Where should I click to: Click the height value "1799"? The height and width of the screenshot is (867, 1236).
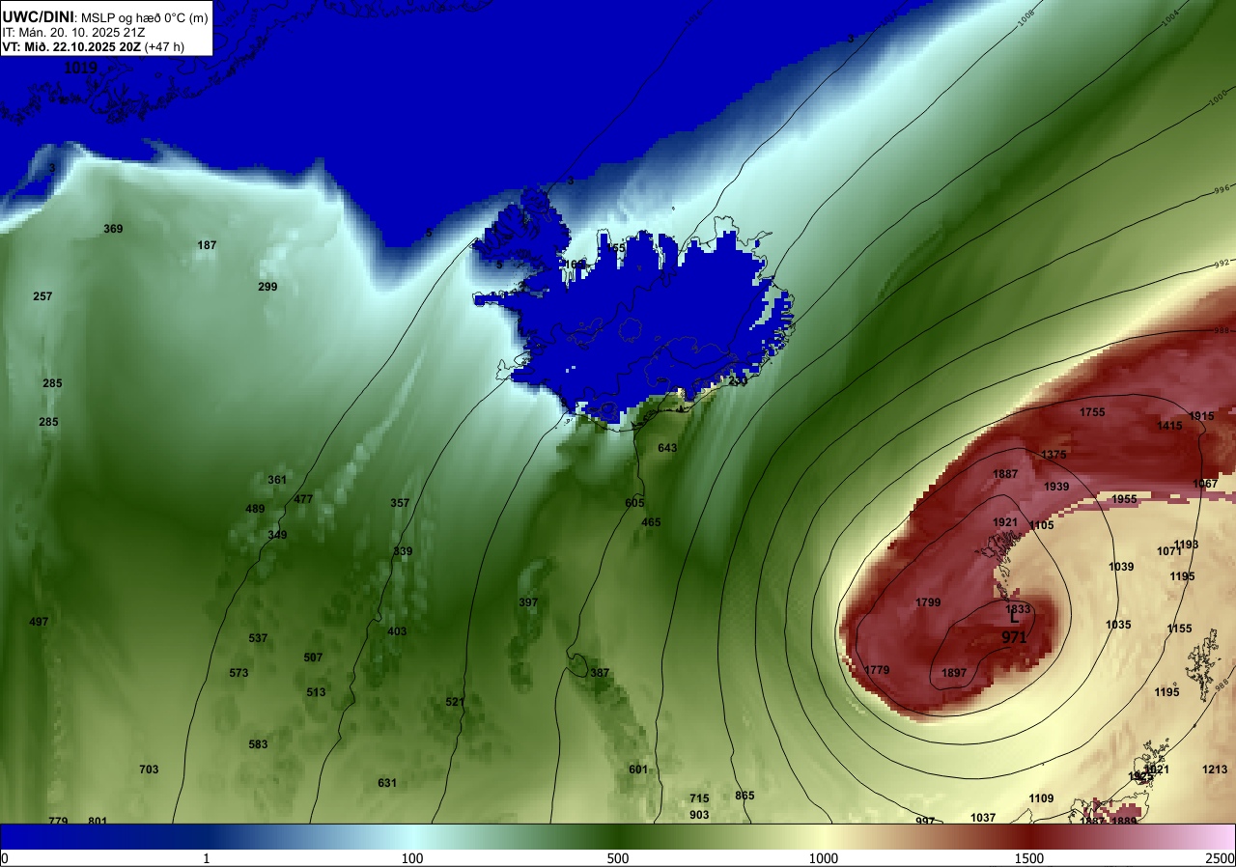coord(928,602)
